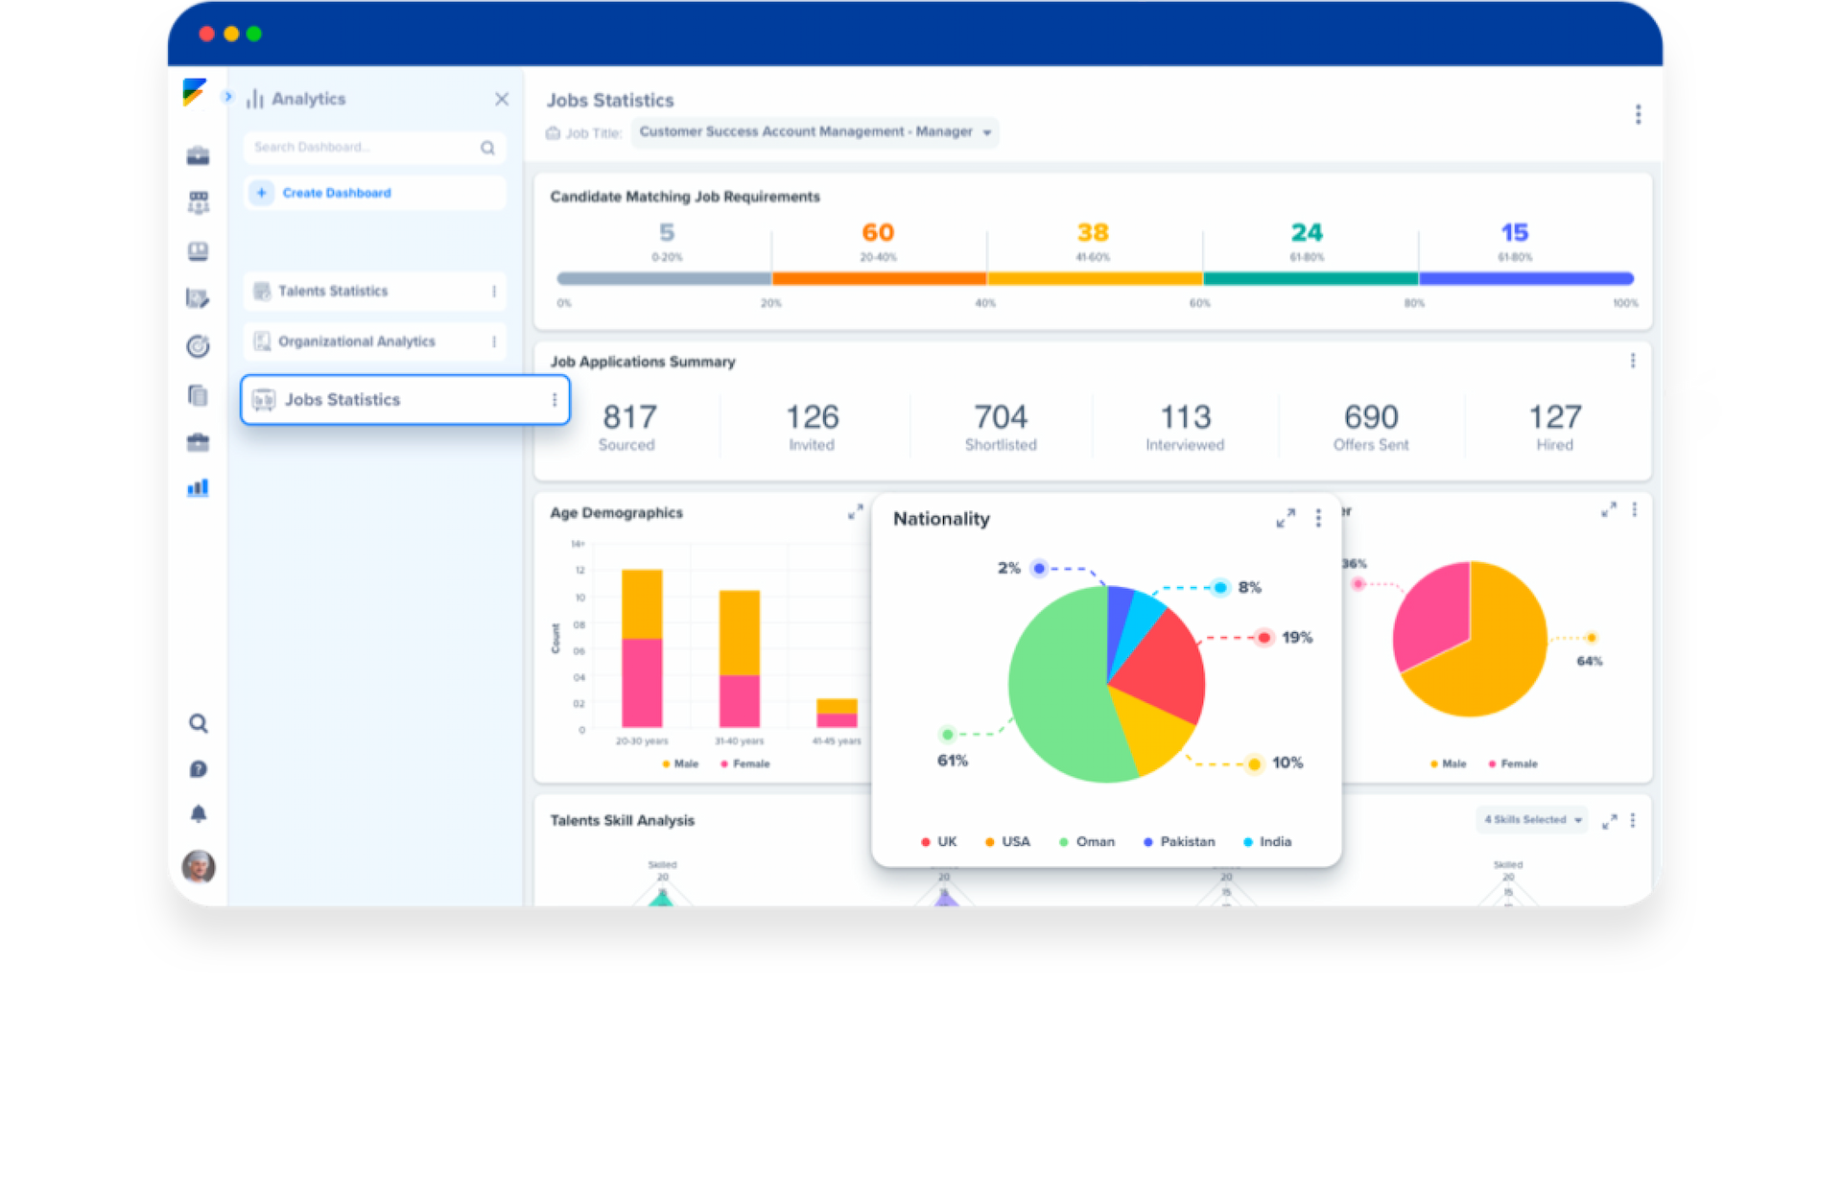
Task: Toggle the UK legend in Nationality chart
Action: click(938, 842)
